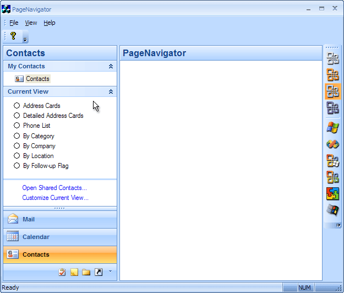The width and height of the screenshot is (344, 293).
Task: Select the By Company radio button
Action: click(17, 146)
